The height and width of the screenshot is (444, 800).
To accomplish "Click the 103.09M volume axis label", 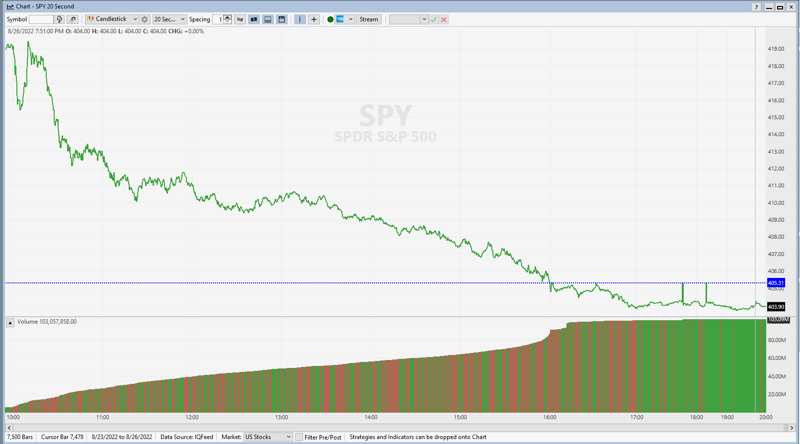I will 778,320.
